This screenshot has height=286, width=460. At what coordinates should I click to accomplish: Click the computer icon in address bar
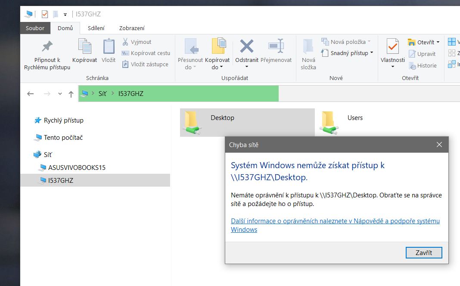(84, 93)
